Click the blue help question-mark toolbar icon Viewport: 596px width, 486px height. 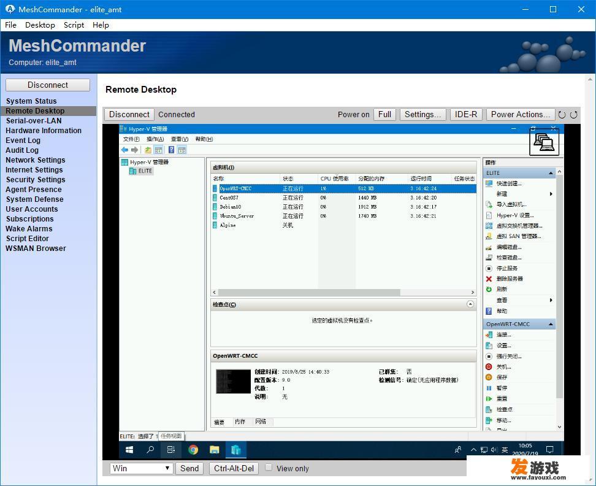pyautogui.click(x=172, y=150)
